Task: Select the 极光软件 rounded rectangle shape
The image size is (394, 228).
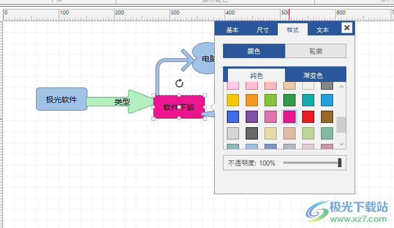Action: pyautogui.click(x=62, y=99)
